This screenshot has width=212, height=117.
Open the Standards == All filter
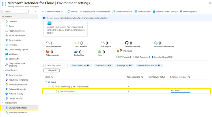click(103, 65)
